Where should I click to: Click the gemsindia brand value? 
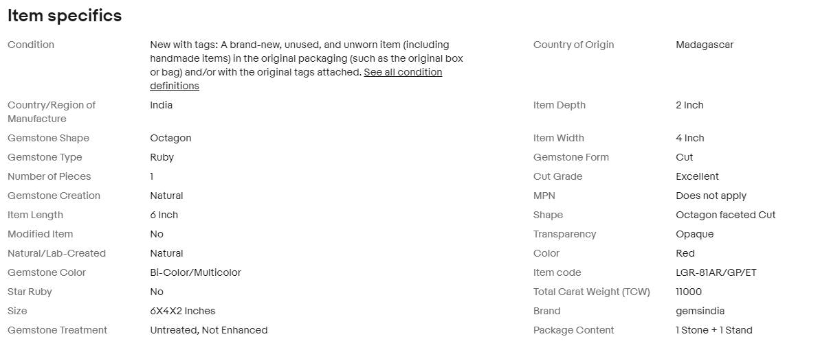coord(700,312)
